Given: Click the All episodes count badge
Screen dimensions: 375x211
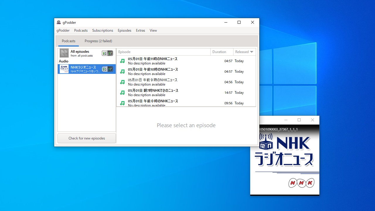Looking at the screenshot, I should (x=107, y=53).
